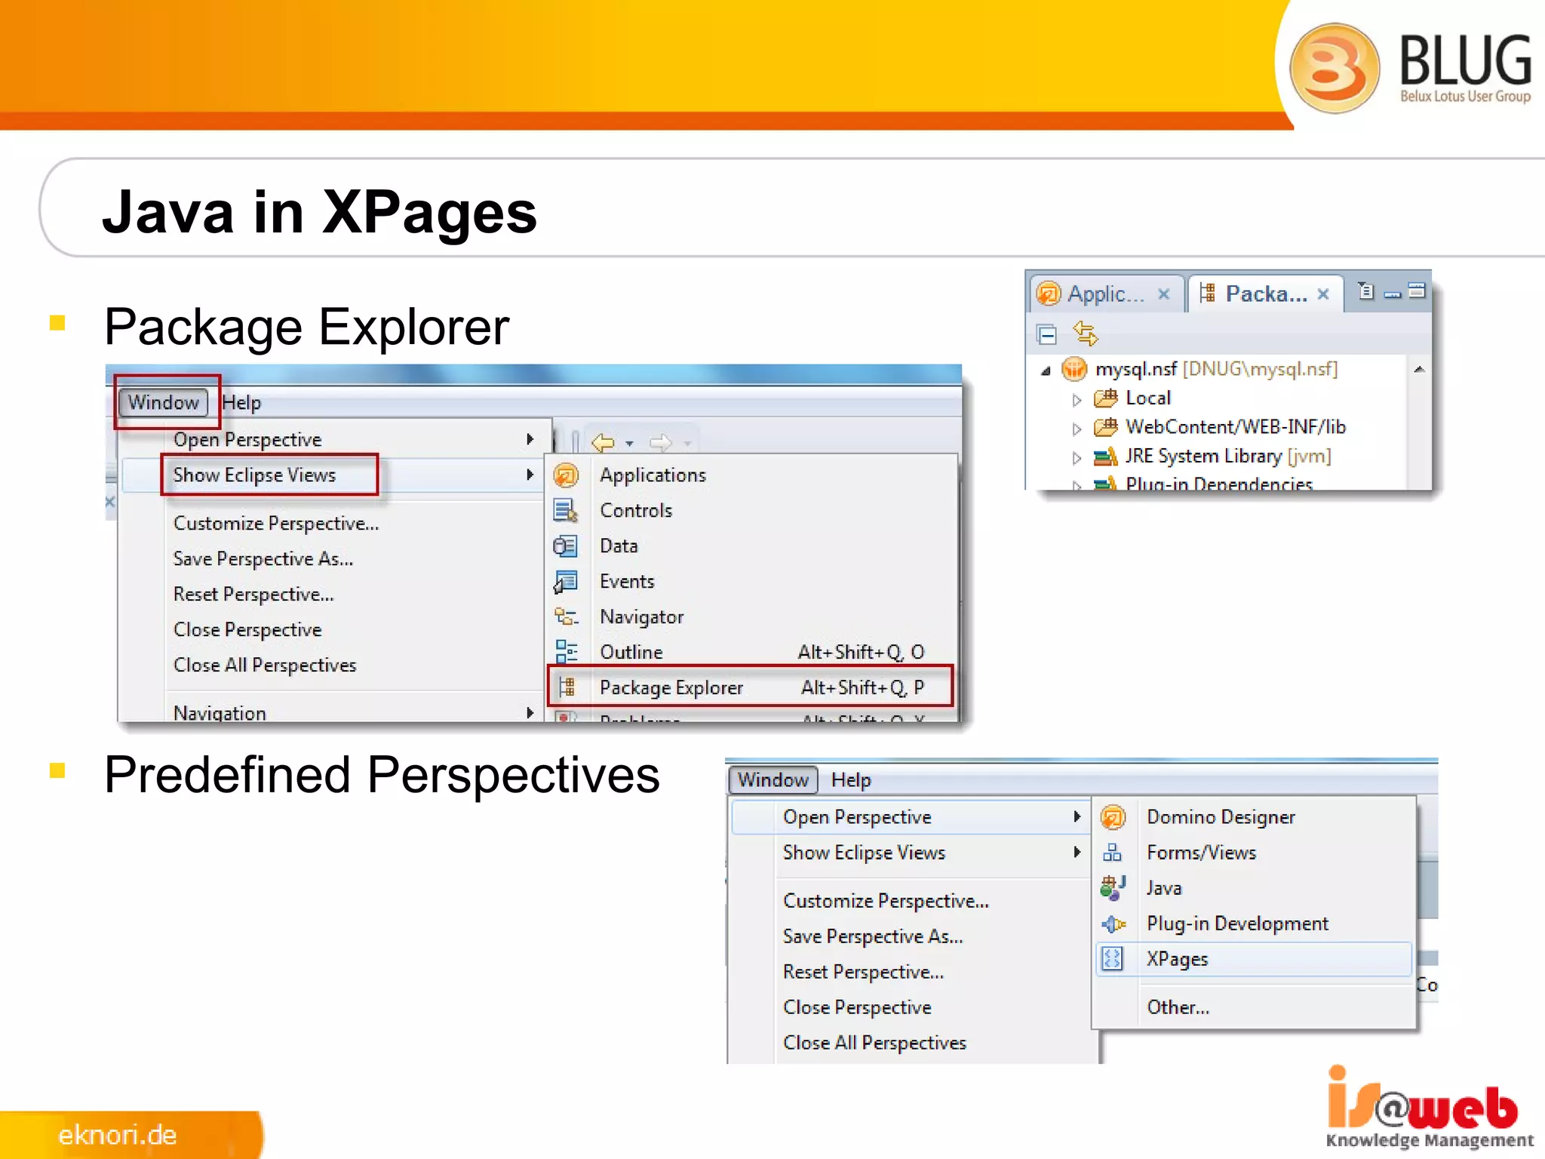Screen dimensions: 1545x1159
Task: Select Navigator in the Eclipse views list
Action: click(641, 617)
